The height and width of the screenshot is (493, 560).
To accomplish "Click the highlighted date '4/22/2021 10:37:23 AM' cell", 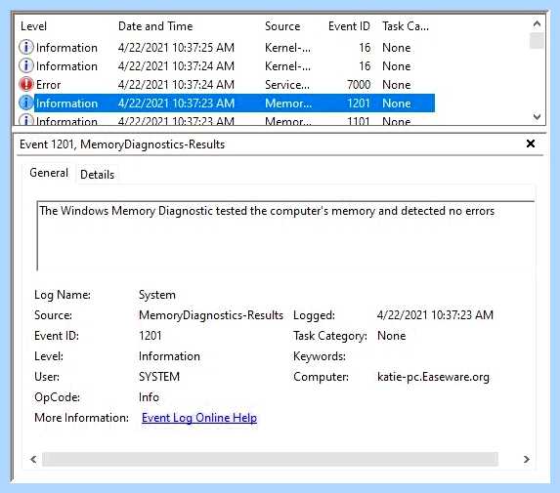I will (176, 103).
